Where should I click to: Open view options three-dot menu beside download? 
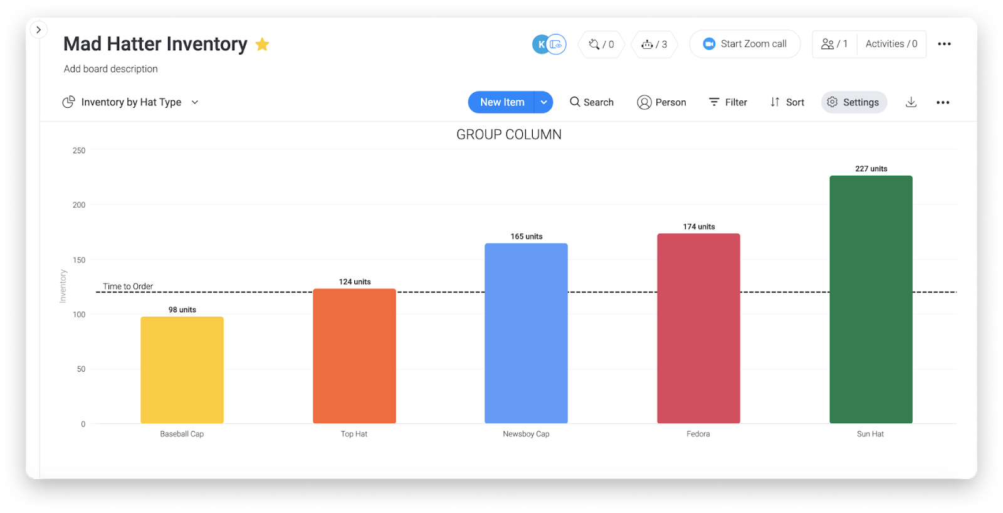[943, 102]
